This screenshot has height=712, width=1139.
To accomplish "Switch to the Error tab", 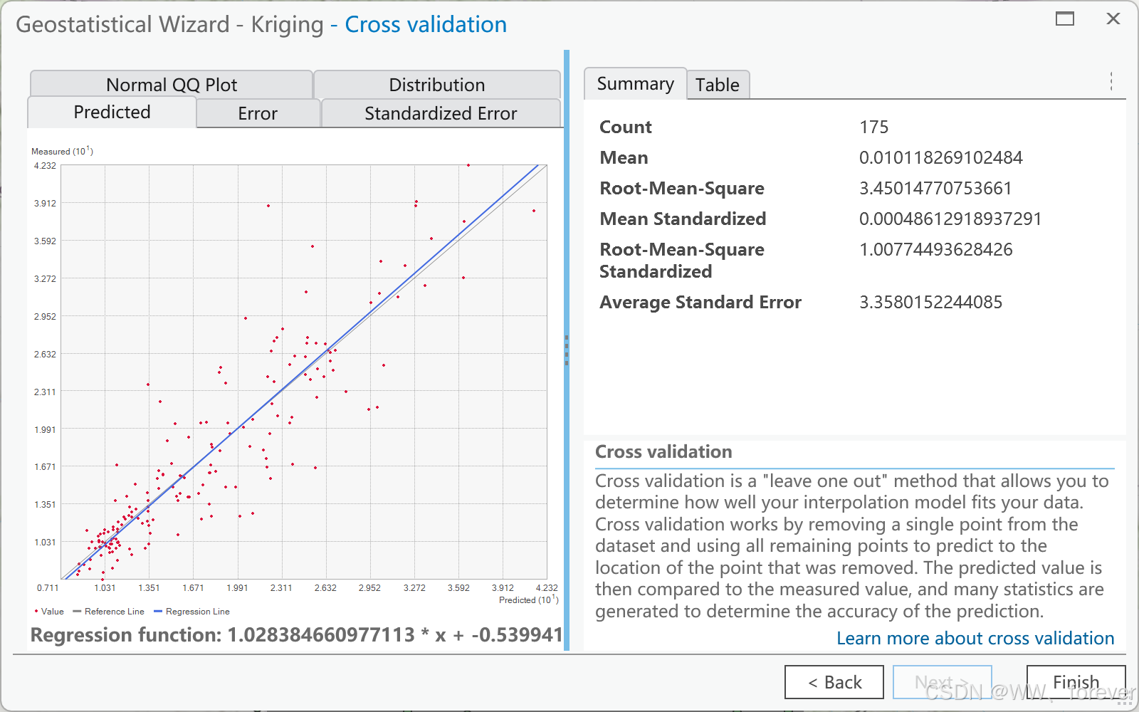I will [258, 113].
